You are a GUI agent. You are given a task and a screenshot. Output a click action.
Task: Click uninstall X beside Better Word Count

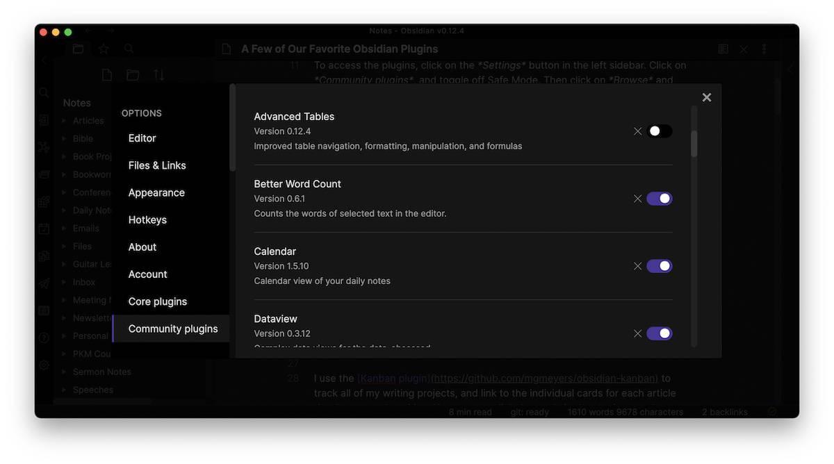click(x=637, y=199)
